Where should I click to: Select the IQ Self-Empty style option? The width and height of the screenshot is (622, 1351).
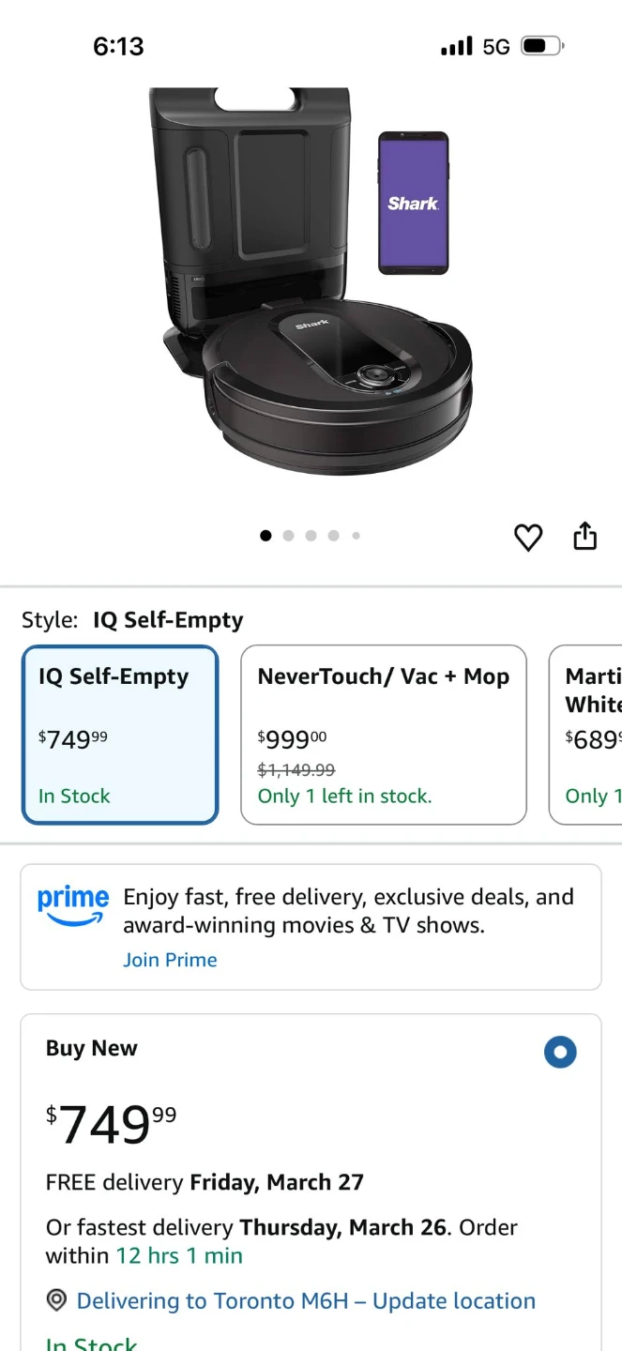(x=120, y=735)
